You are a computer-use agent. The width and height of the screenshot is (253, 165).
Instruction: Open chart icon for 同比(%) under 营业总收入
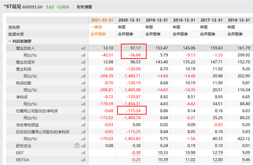[83, 55]
